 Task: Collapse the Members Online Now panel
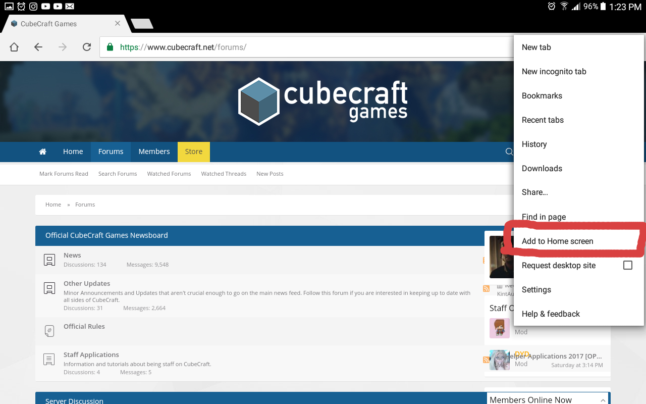coord(603,400)
